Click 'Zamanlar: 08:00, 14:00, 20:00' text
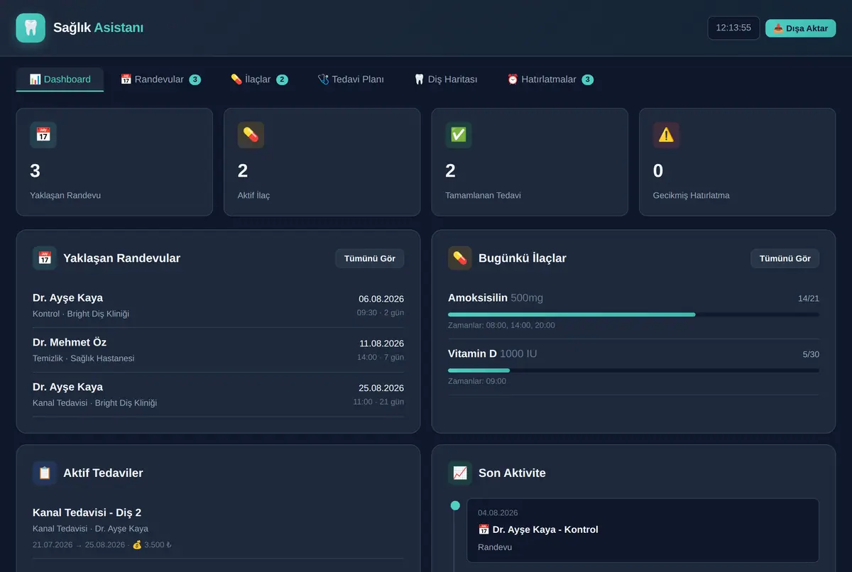The height and width of the screenshot is (572, 852). (x=501, y=325)
